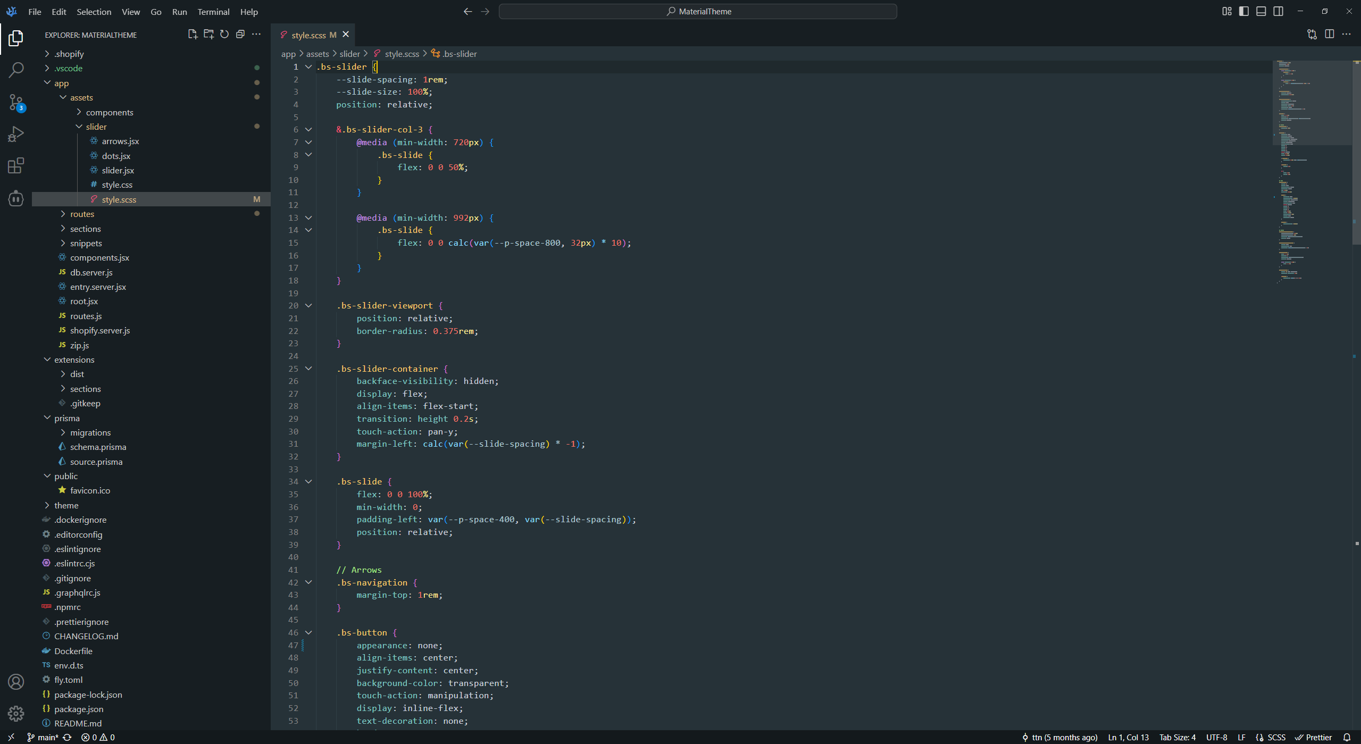
Task: Collapse the prisma folder
Action: pos(66,418)
